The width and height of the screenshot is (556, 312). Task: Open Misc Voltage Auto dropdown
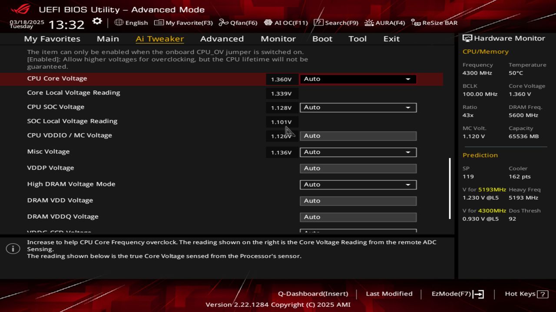[x=358, y=152]
